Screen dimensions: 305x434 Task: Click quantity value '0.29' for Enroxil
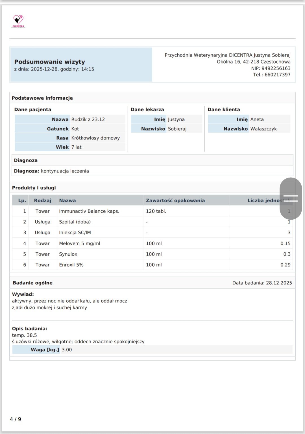pos(286,265)
